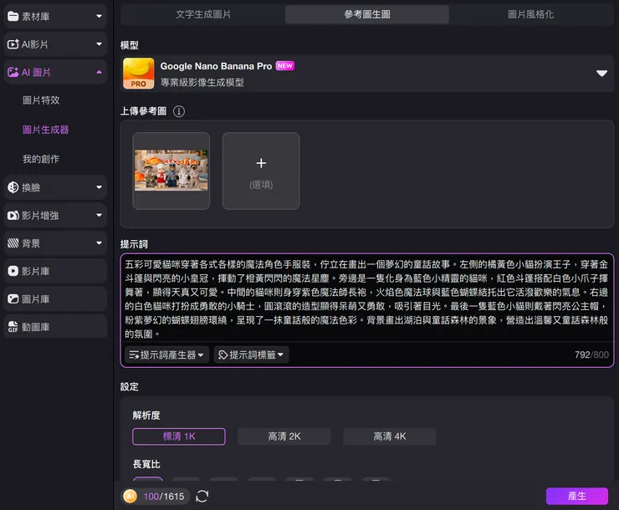Image resolution: width=619 pixels, height=510 pixels.
Task: Open the model selection dropdown arrow
Action: pyautogui.click(x=601, y=74)
